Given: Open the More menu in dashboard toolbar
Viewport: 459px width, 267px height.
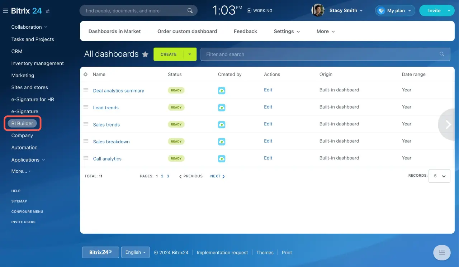Looking at the screenshot, I should point(325,31).
